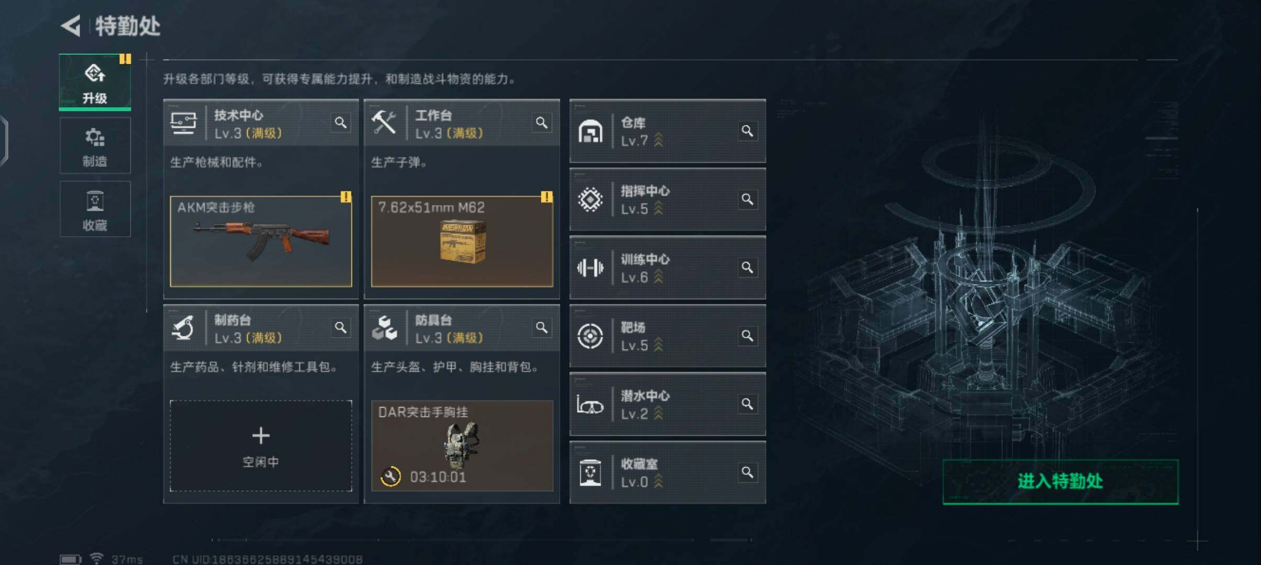Collect the 7.62x51mm M62 ammo box
This screenshot has width=1261, height=565.
462,241
